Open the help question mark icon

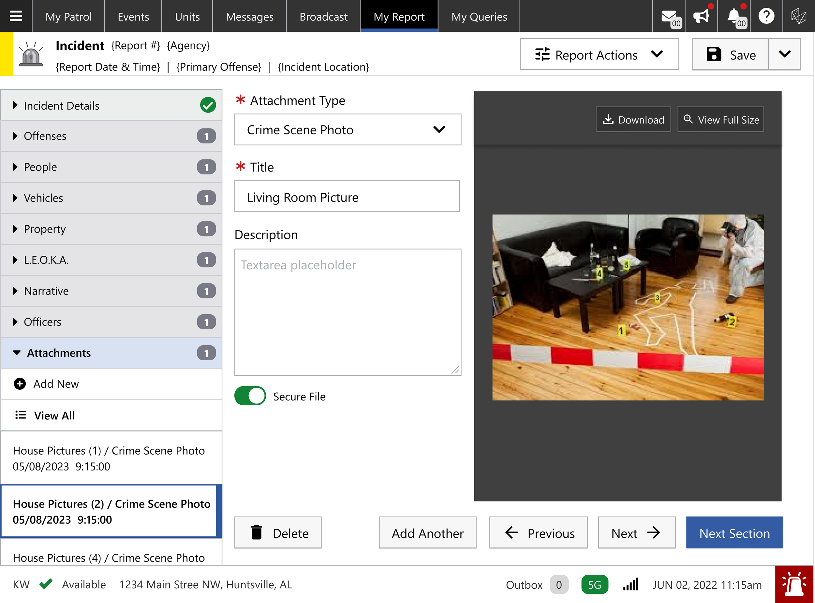766,16
